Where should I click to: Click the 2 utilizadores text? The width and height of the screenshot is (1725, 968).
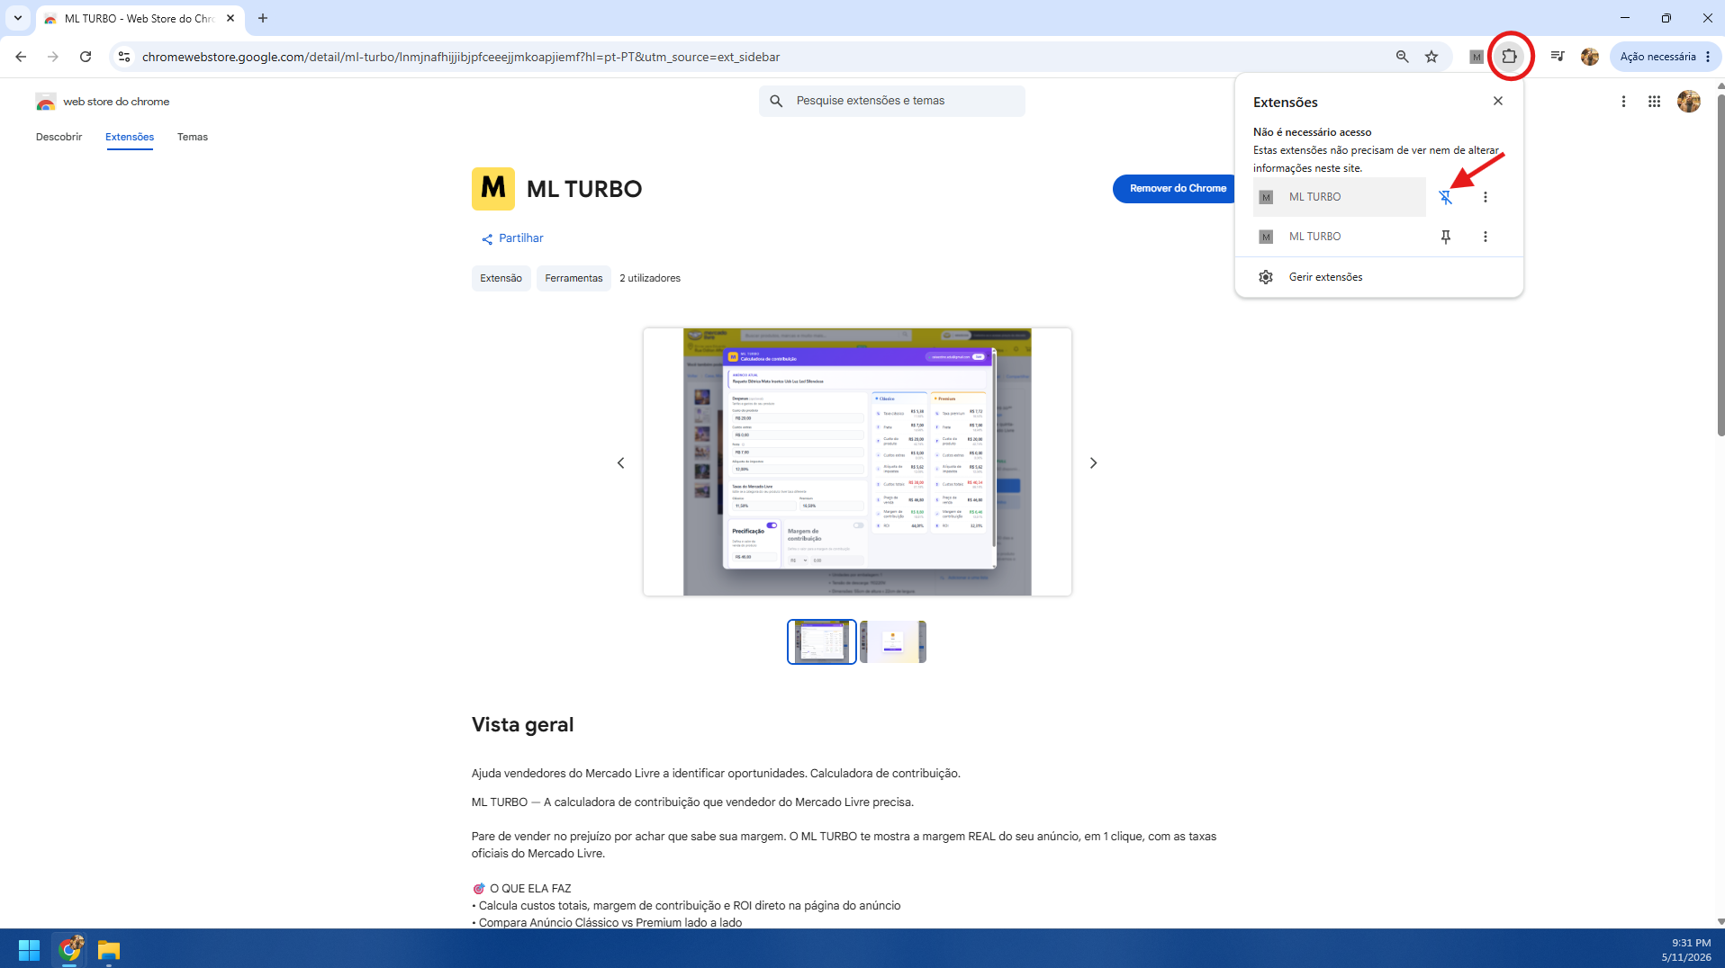tap(650, 278)
